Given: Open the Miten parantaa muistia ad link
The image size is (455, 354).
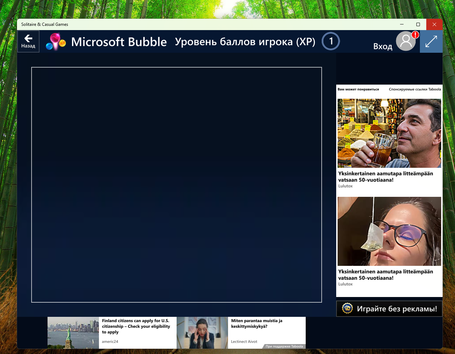Looking at the screenshot, I should coord(257,324).
